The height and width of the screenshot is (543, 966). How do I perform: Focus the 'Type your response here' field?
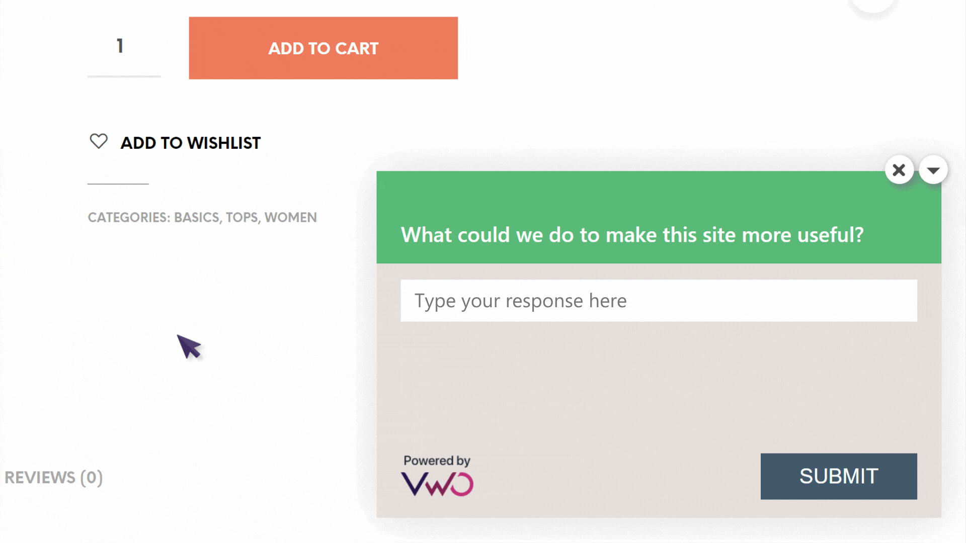coord(659,301)
